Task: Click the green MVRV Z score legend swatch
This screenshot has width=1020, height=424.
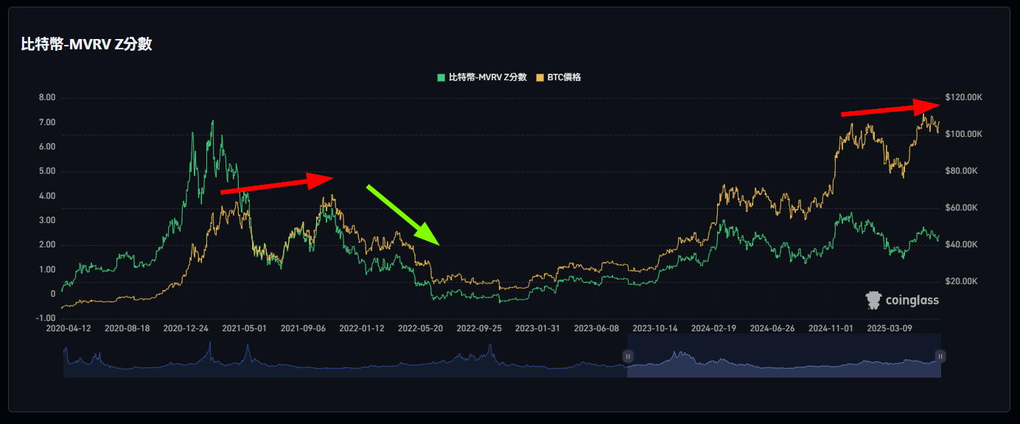Action: coord(441,77)
